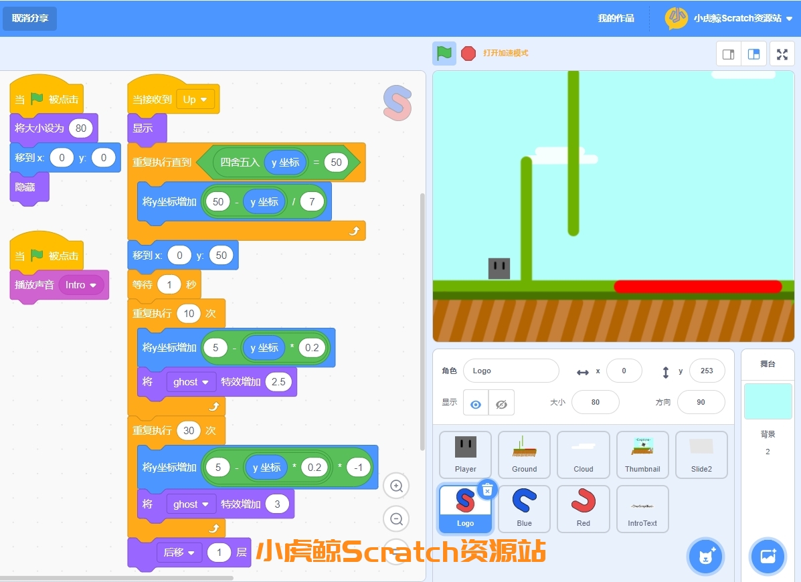Click the divisor value 7

pos(312,201)
